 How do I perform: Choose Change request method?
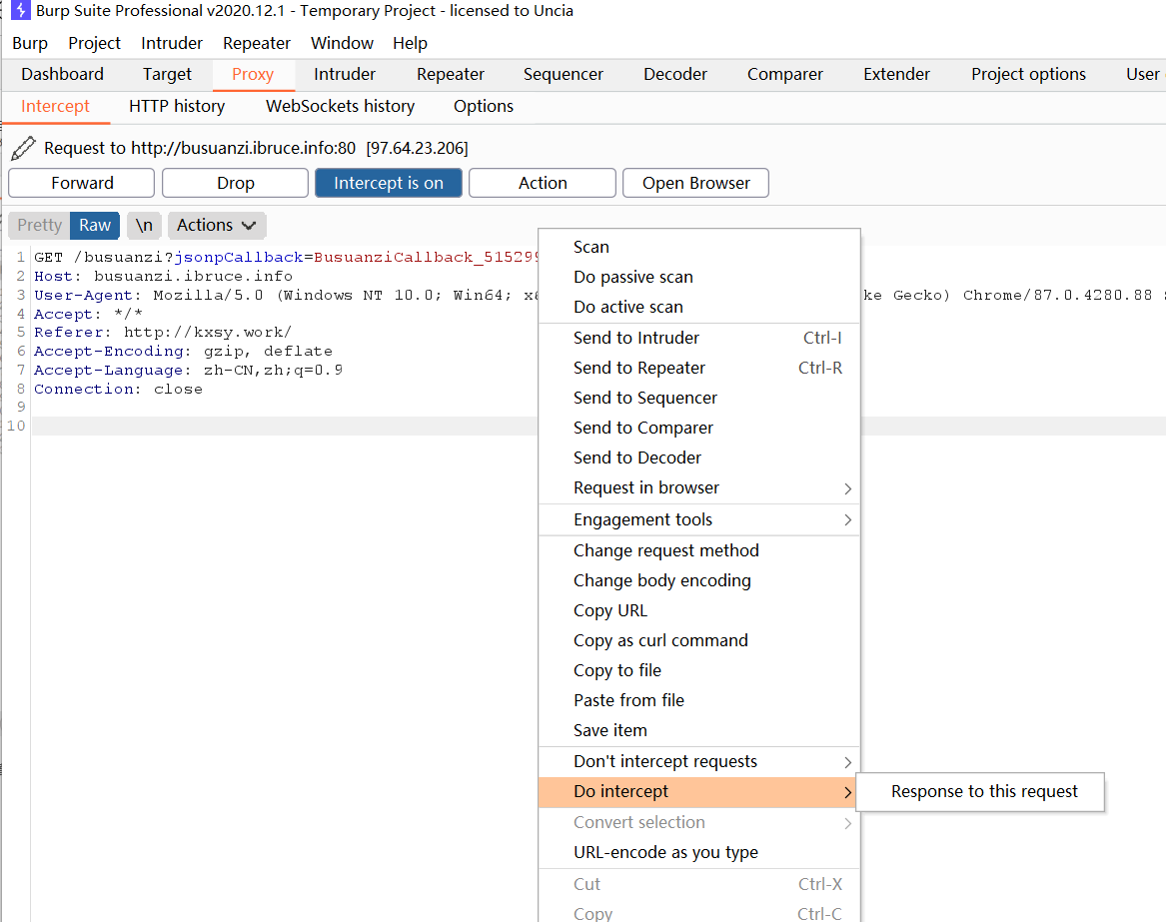[x=699, y=551]
